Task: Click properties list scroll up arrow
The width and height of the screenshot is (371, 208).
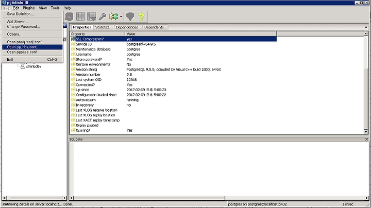Action: pos(366,34)
